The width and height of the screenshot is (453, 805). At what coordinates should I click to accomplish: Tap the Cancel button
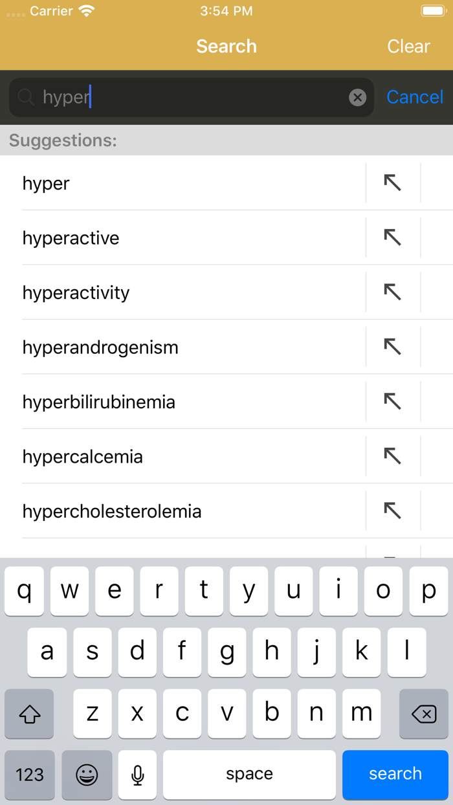(x=415, y=97)
